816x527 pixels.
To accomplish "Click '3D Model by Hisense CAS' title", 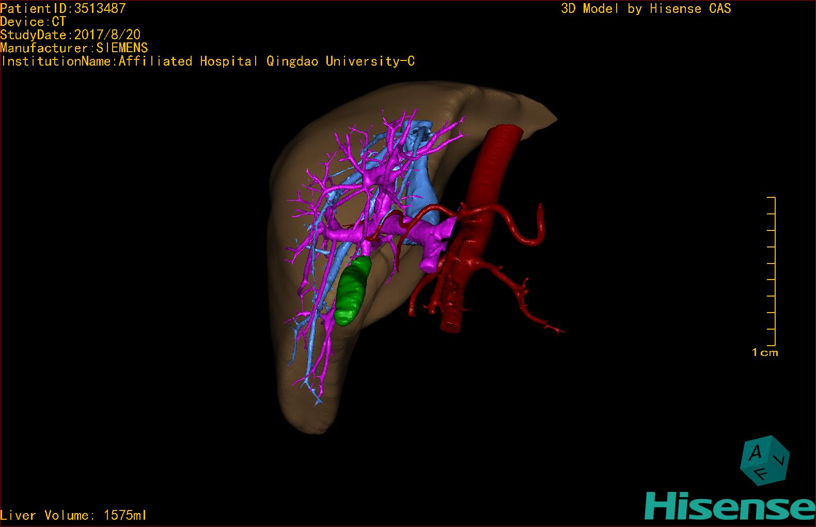I will 646,9.
